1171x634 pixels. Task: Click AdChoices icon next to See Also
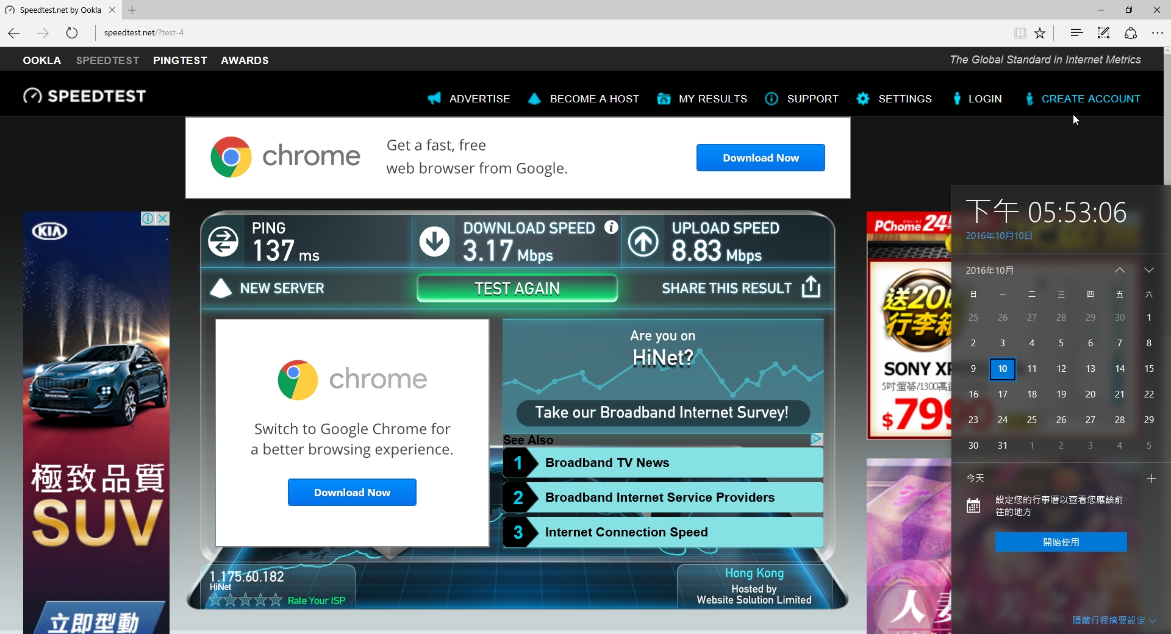(817, 439)
